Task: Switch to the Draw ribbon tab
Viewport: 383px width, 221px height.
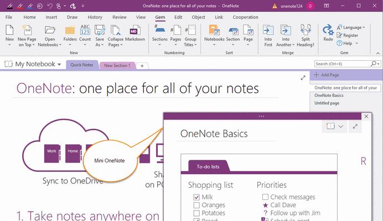Action: [x=73, y=17]
